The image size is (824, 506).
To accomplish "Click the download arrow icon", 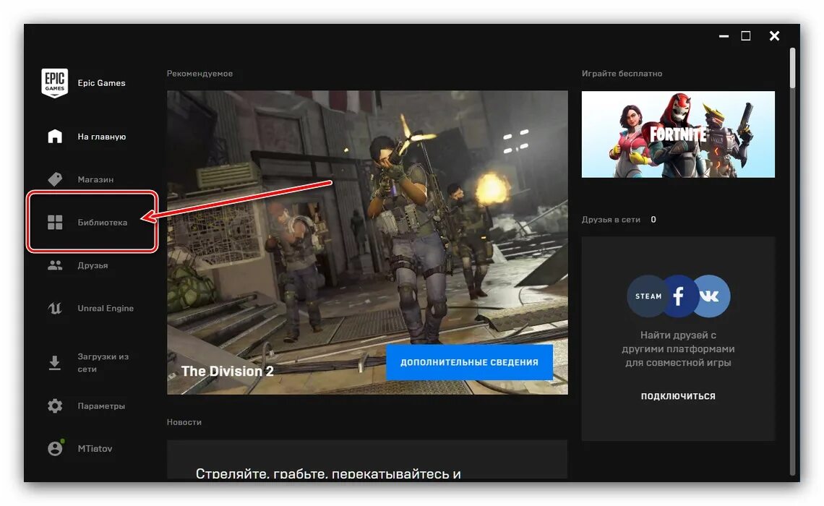I will coord(55,363).
